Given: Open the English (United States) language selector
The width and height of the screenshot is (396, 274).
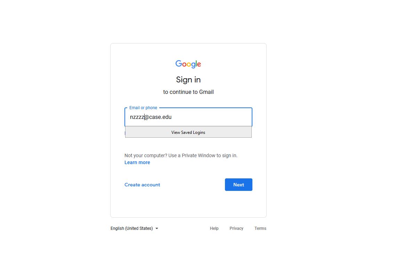Looking at the screenshot, I should click(x=134, y=228).
